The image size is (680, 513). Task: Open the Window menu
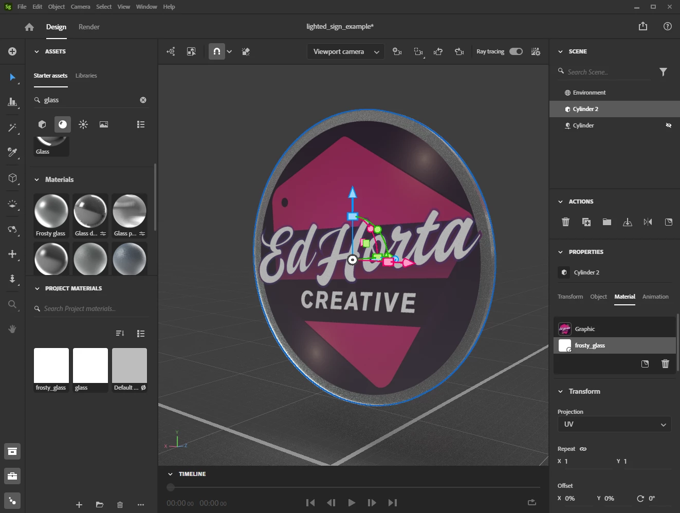pos(146,7)
